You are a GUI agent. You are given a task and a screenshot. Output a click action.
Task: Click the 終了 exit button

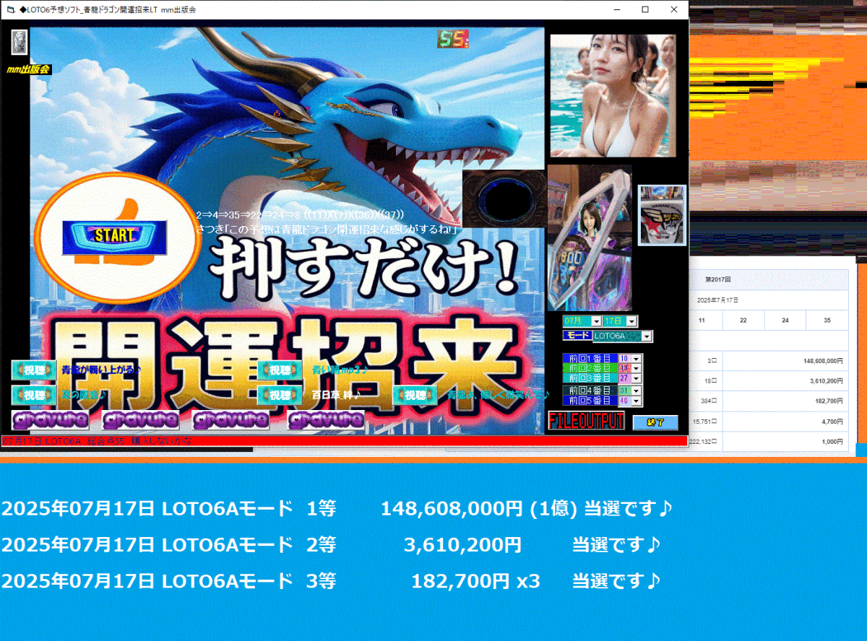(x=655, y=422)
